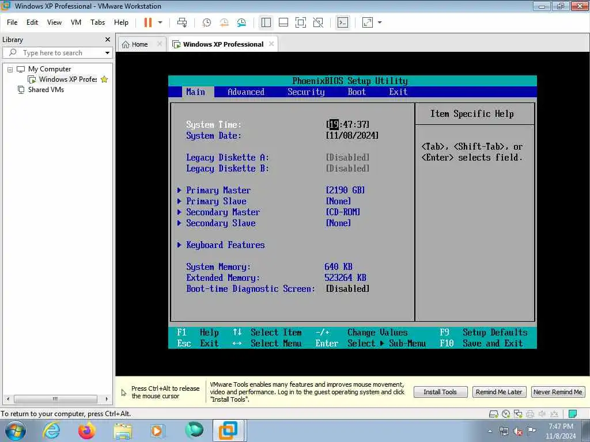Expand Secondary Master submenu arrow
Screen dimensions: 590x442
(x=180, y=212)
